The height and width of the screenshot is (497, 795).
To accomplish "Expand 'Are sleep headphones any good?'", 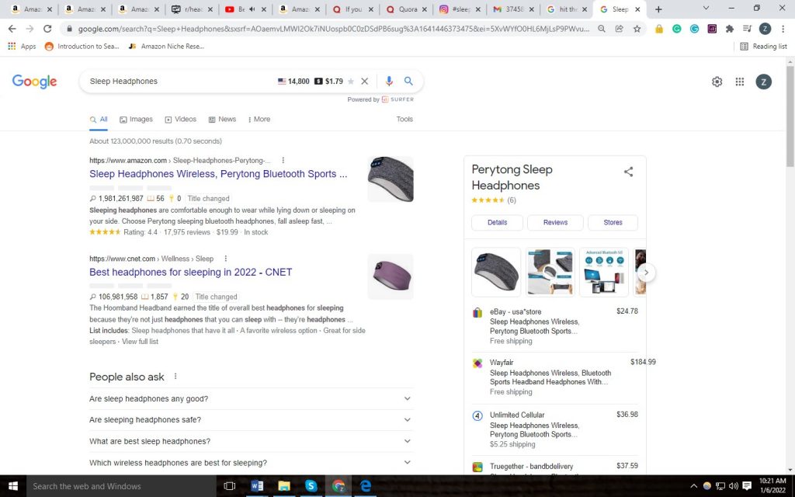I will click(x=251, y=398).
